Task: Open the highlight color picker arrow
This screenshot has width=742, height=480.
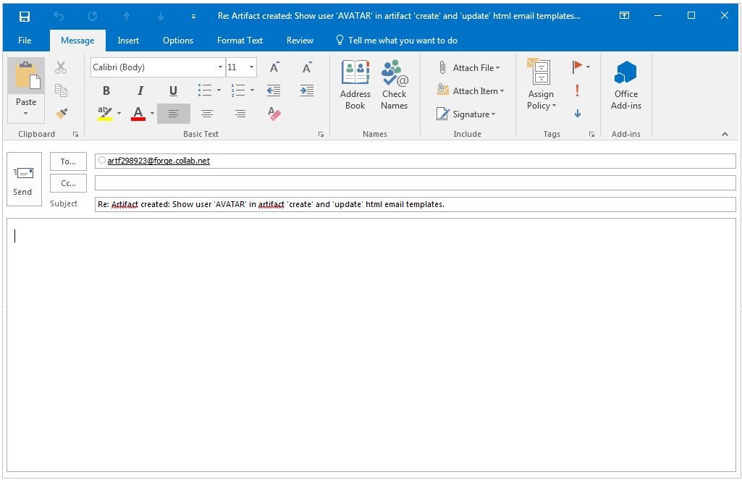Action: coord(119,113)
